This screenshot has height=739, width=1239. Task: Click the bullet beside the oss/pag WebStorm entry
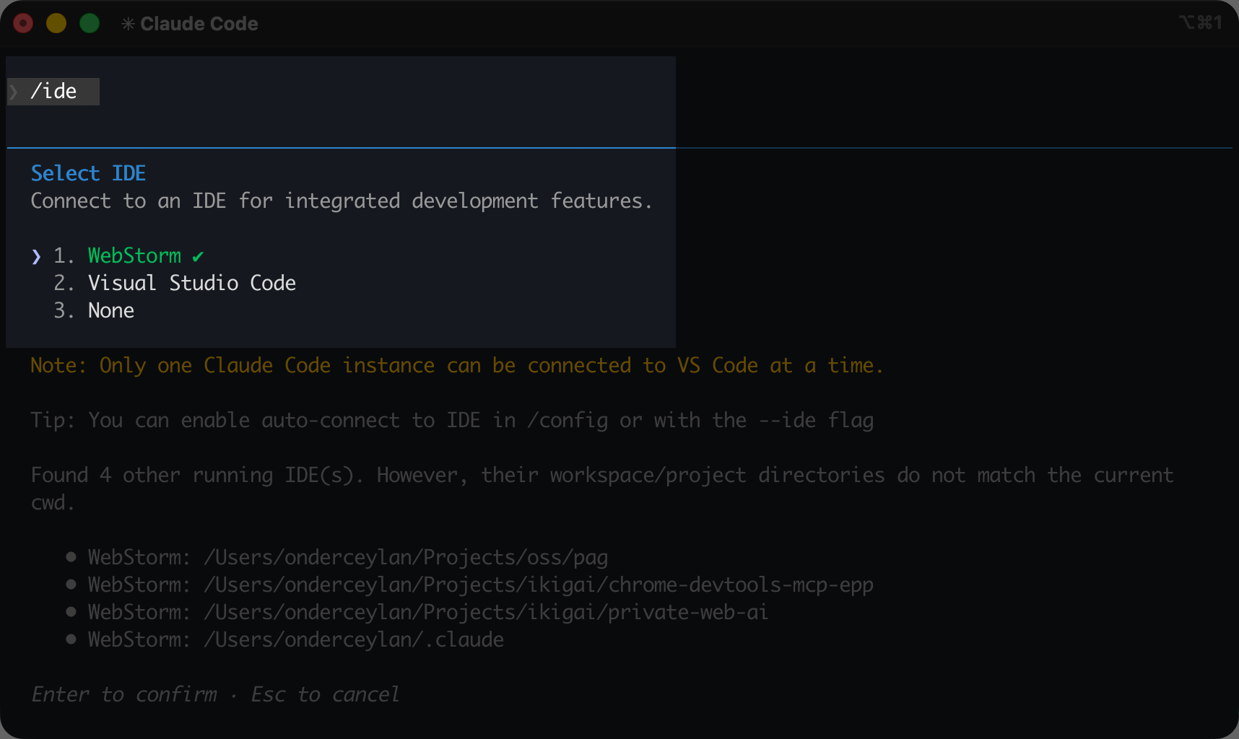point(70,556)
